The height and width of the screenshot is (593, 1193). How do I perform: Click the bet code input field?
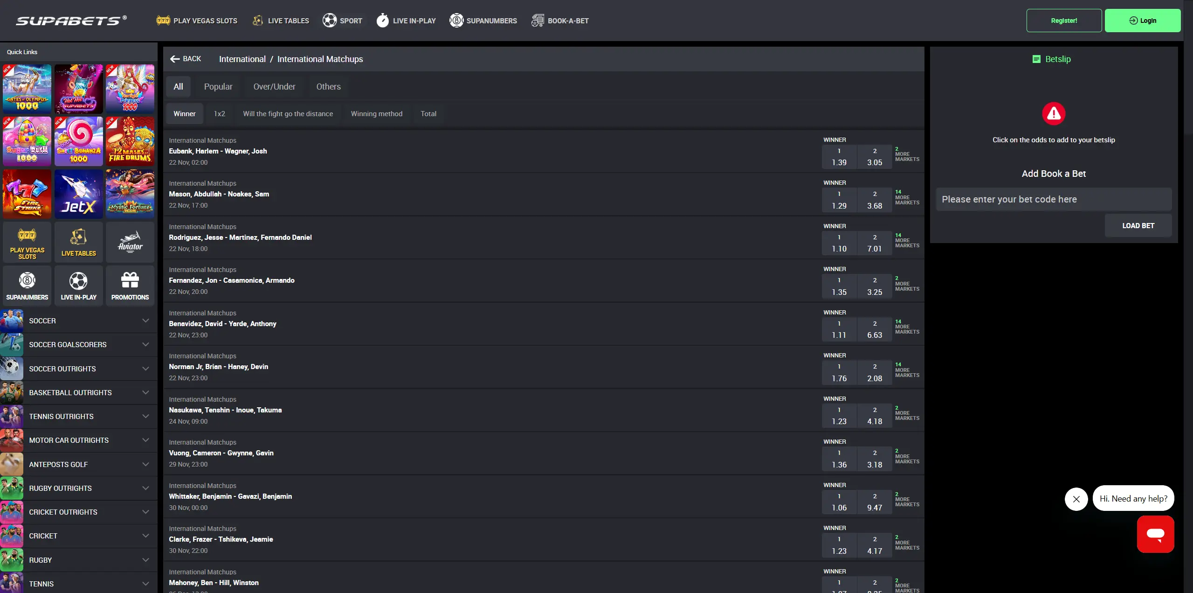coord(1054,199)
